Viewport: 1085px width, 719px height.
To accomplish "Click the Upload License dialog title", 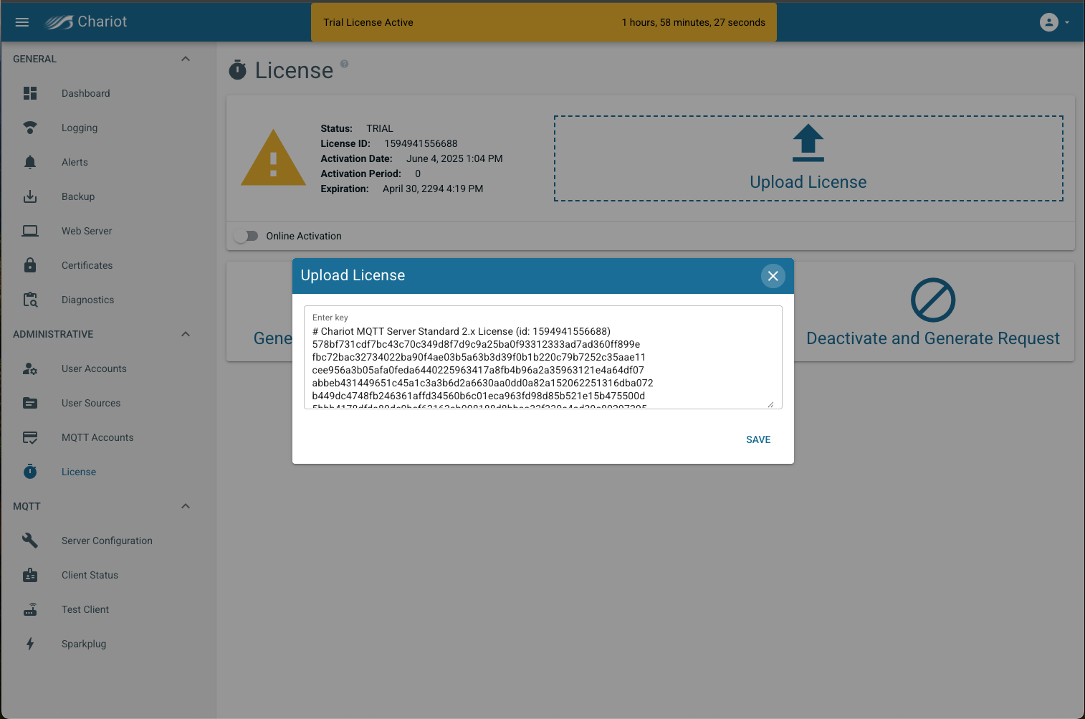I will pos(353,275).
